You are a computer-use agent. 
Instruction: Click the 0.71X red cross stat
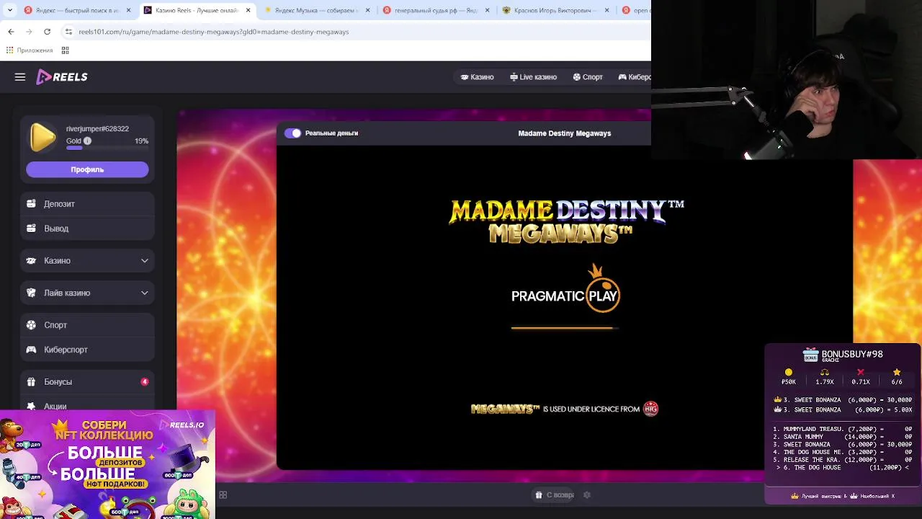pos(861,377)
